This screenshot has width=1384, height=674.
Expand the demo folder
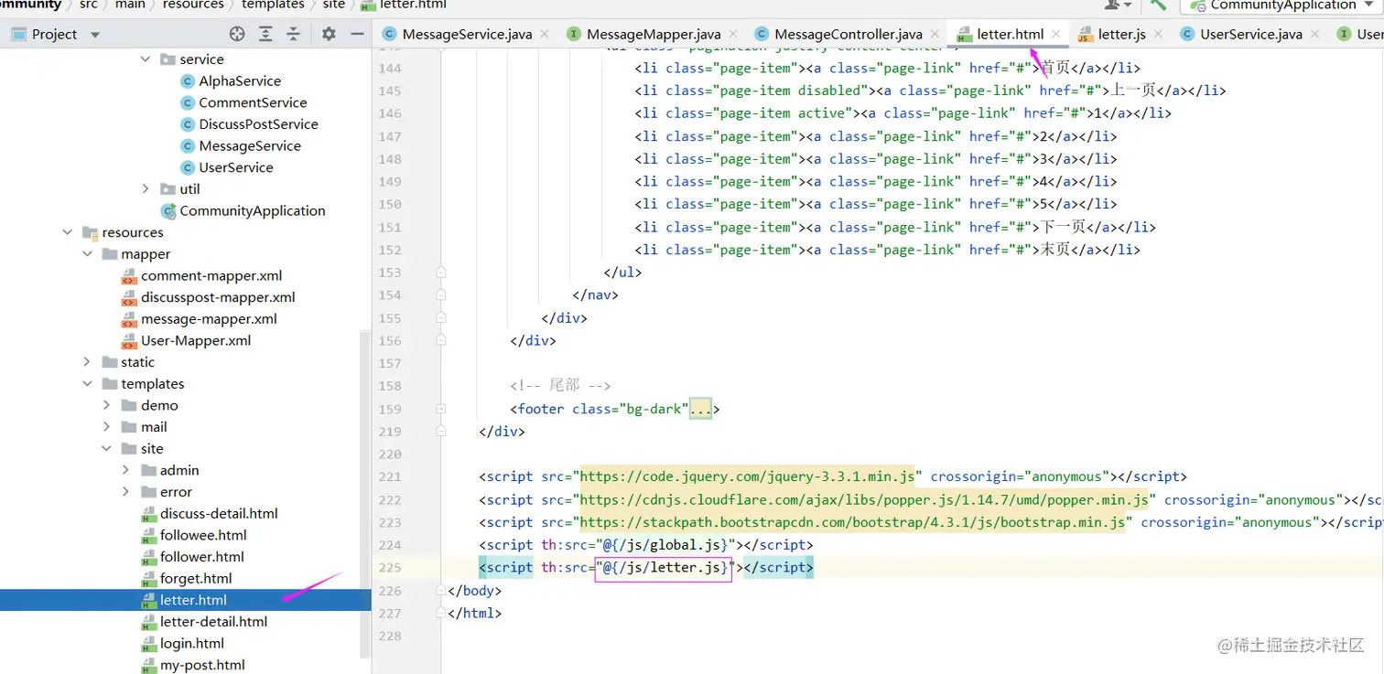click(x=107, y=405)
